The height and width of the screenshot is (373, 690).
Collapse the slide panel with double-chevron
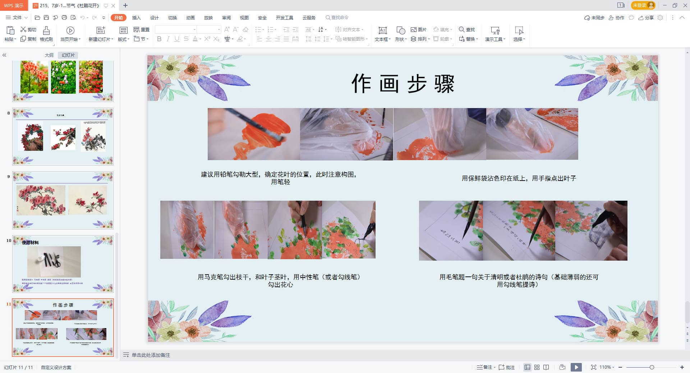click(4, 55)
